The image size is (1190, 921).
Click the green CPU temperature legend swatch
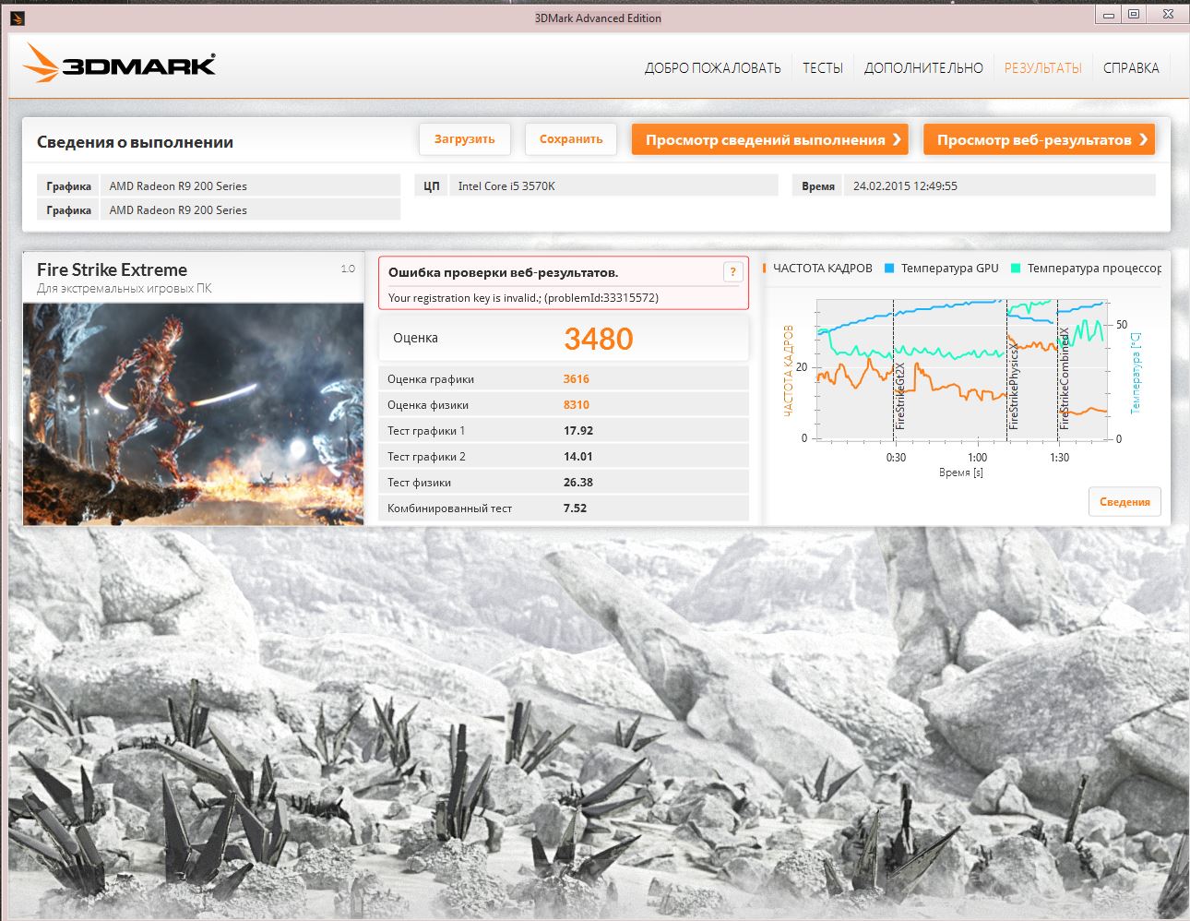[1016, 268]
